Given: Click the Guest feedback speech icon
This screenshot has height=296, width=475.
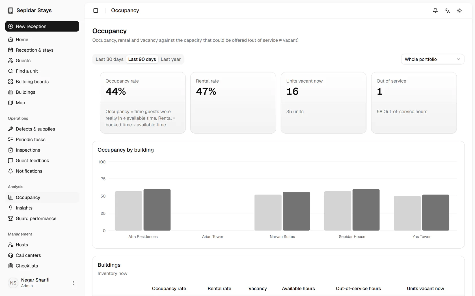Looking at the screenshot, I should pyautogui.click(x=10, y=160).
